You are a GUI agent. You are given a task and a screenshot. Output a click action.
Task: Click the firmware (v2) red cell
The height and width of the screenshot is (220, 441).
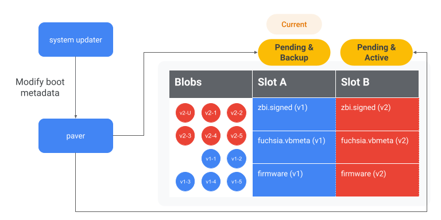click(377, 180)
